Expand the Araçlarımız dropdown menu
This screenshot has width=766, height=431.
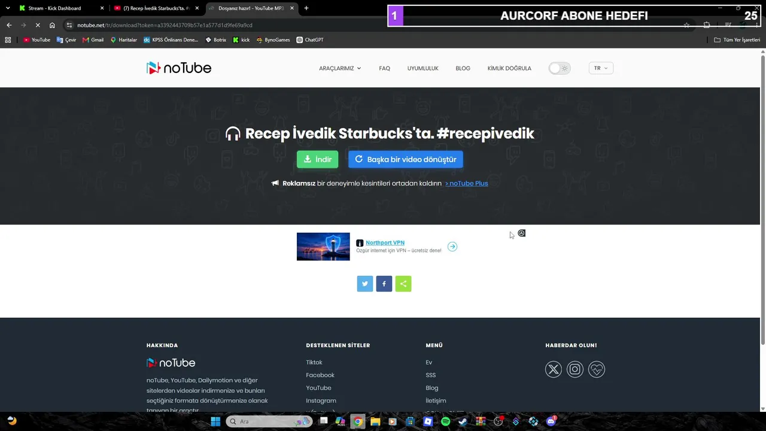(x=340, y=68)
